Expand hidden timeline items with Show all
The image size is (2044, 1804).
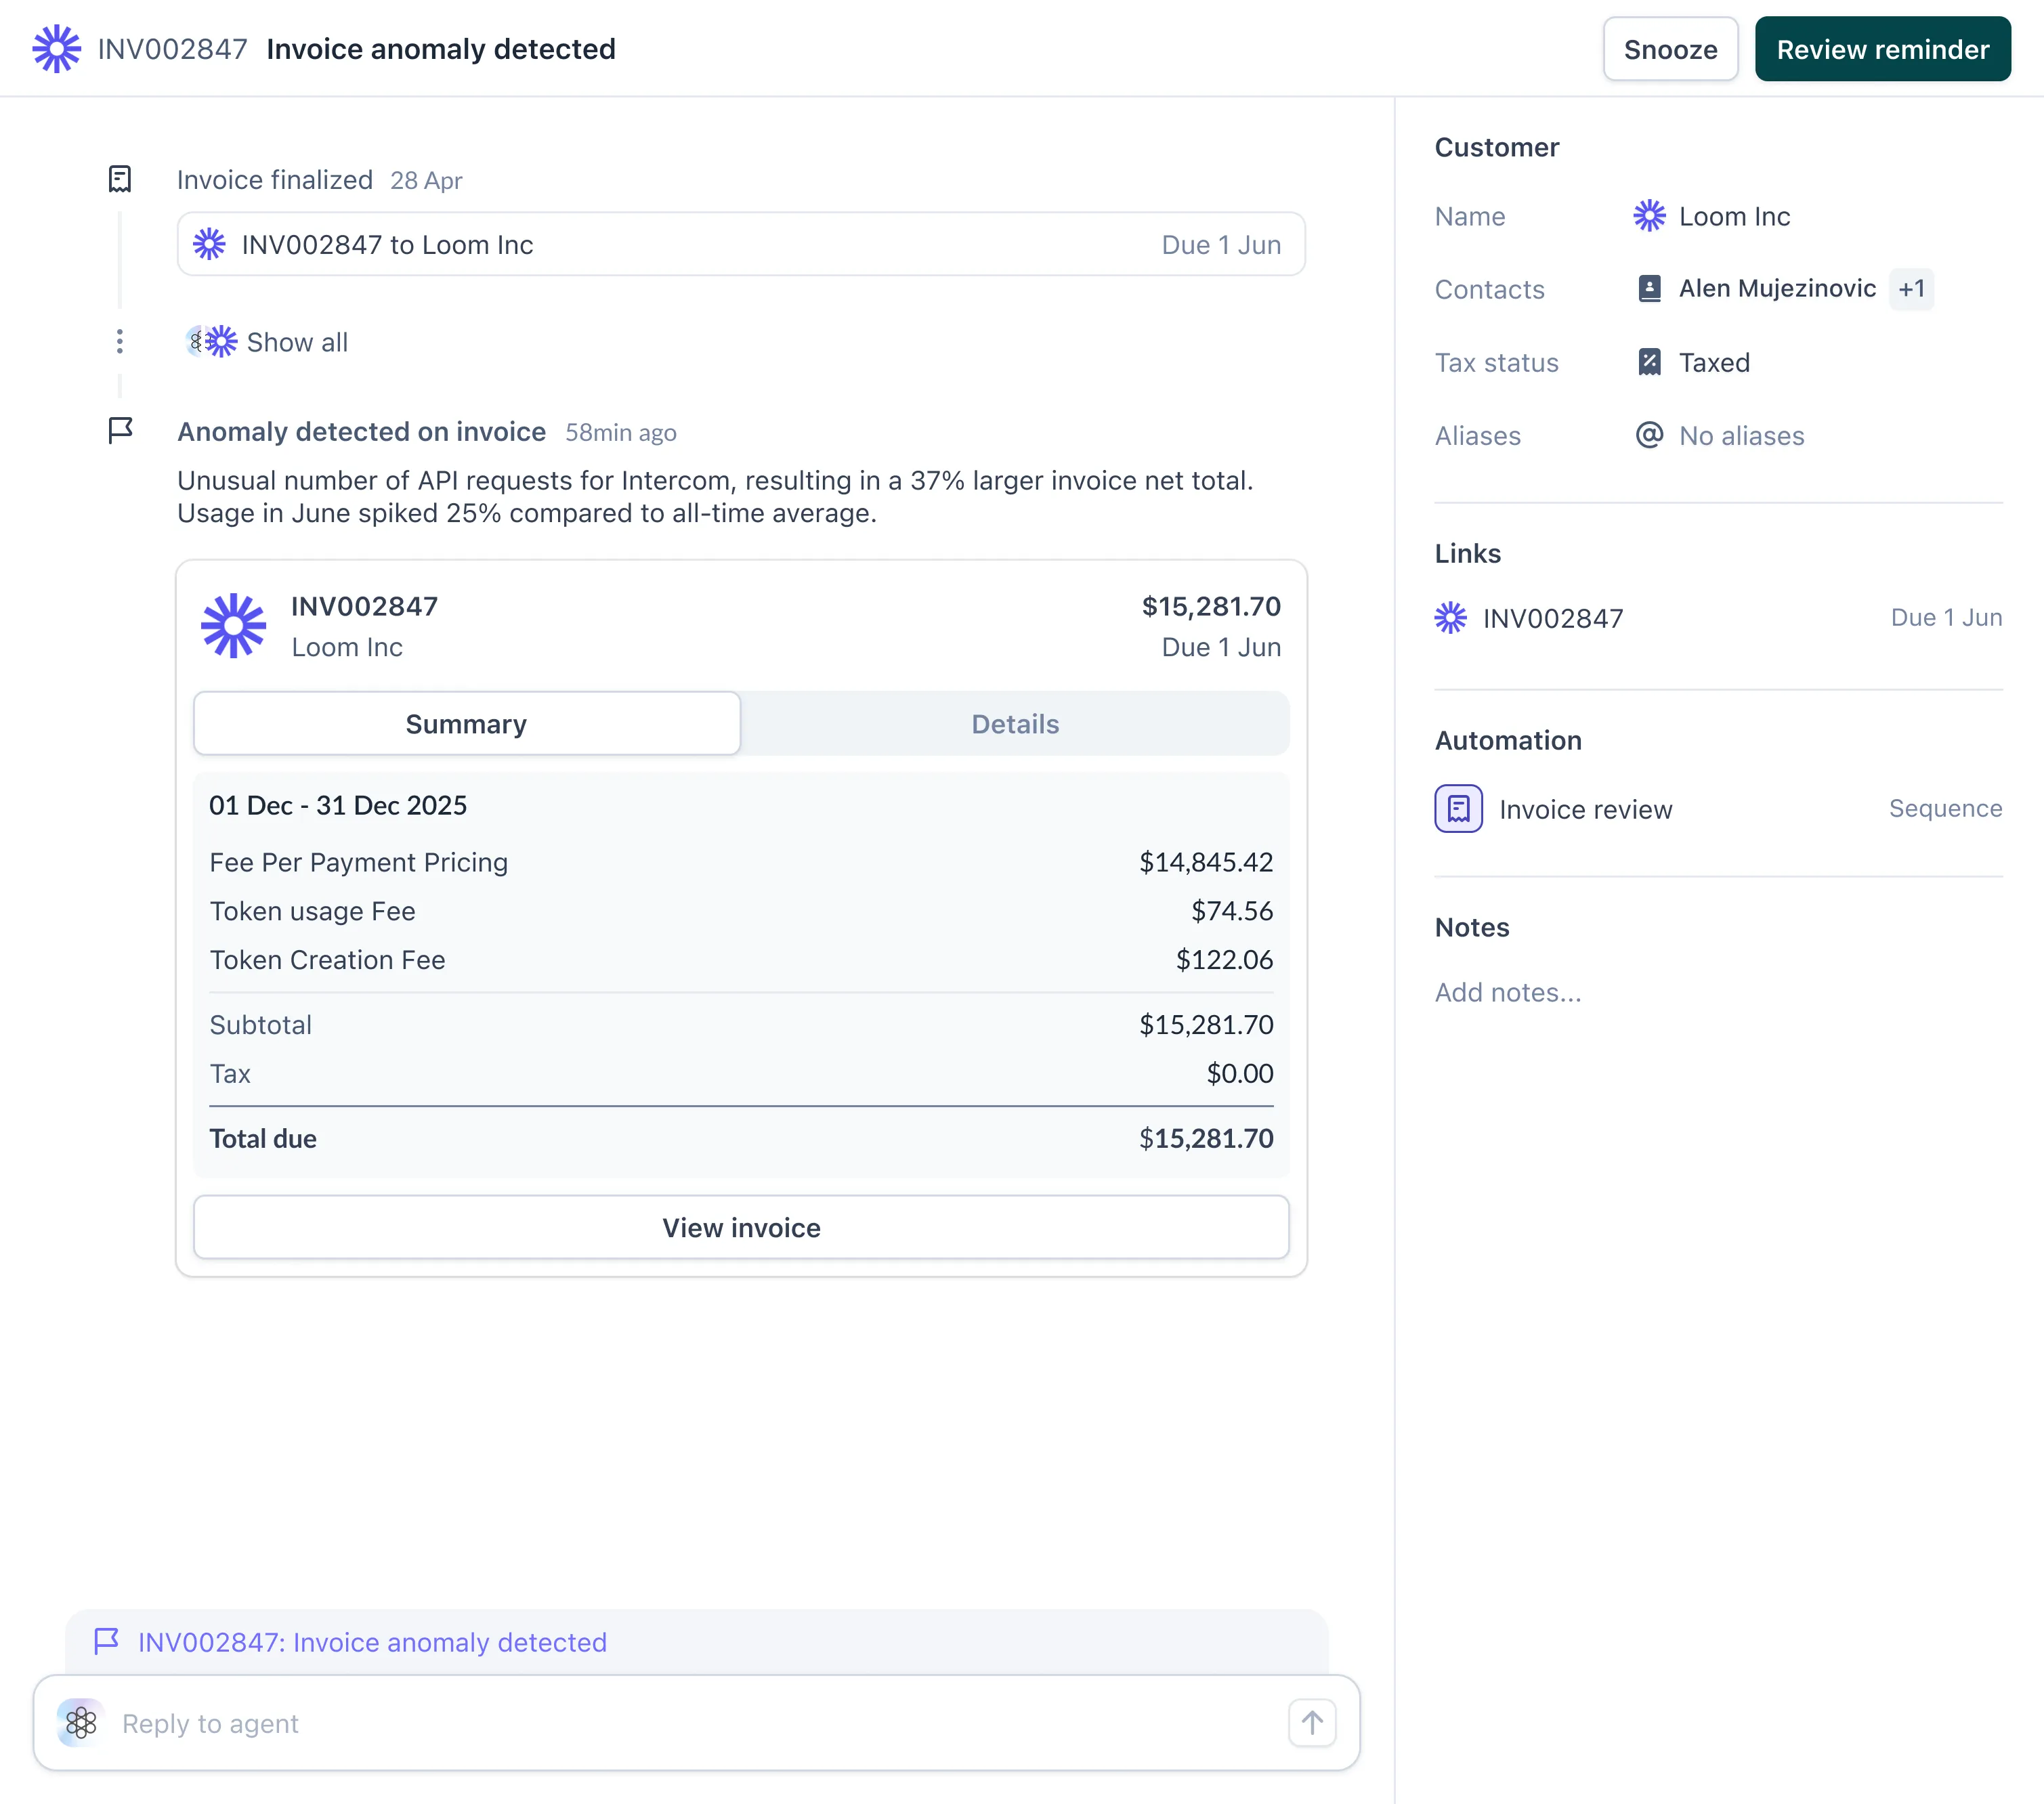pos(296,342)
